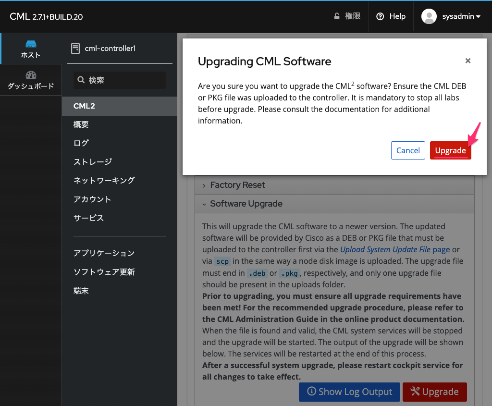Click the 検索 search input field
This screenshot has width=492, height=406.
120,80
